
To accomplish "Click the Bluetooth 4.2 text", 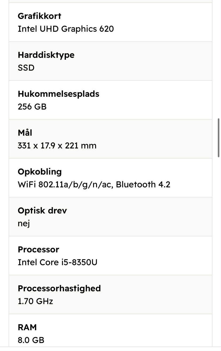I will 143,184.
